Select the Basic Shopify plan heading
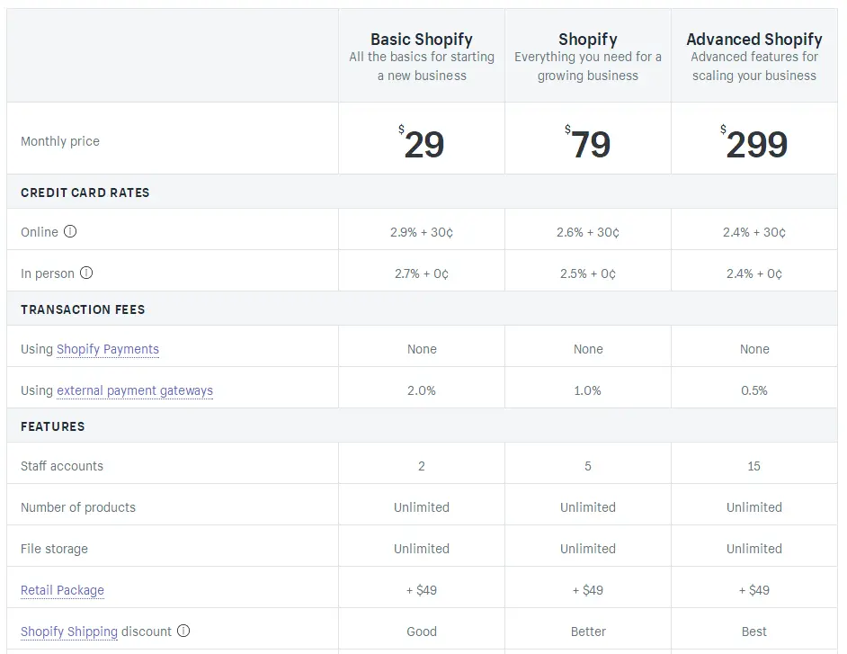Image resolution: width=847 pixels, height=654 pixels. (x=422, y=39)
